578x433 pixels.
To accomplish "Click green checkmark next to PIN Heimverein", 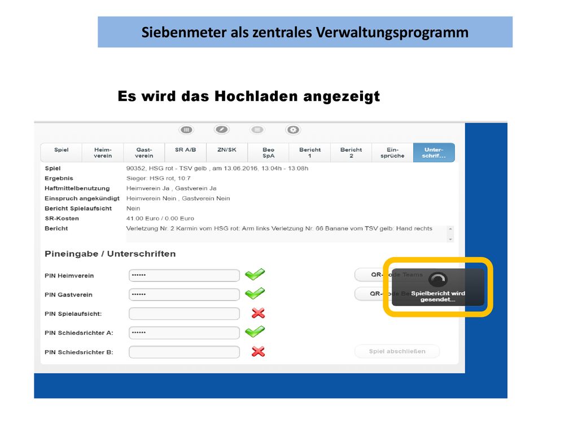I will pyautogui.click(x=255, y=275).
